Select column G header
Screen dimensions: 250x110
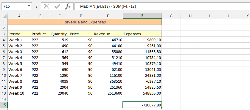[171, 16]
